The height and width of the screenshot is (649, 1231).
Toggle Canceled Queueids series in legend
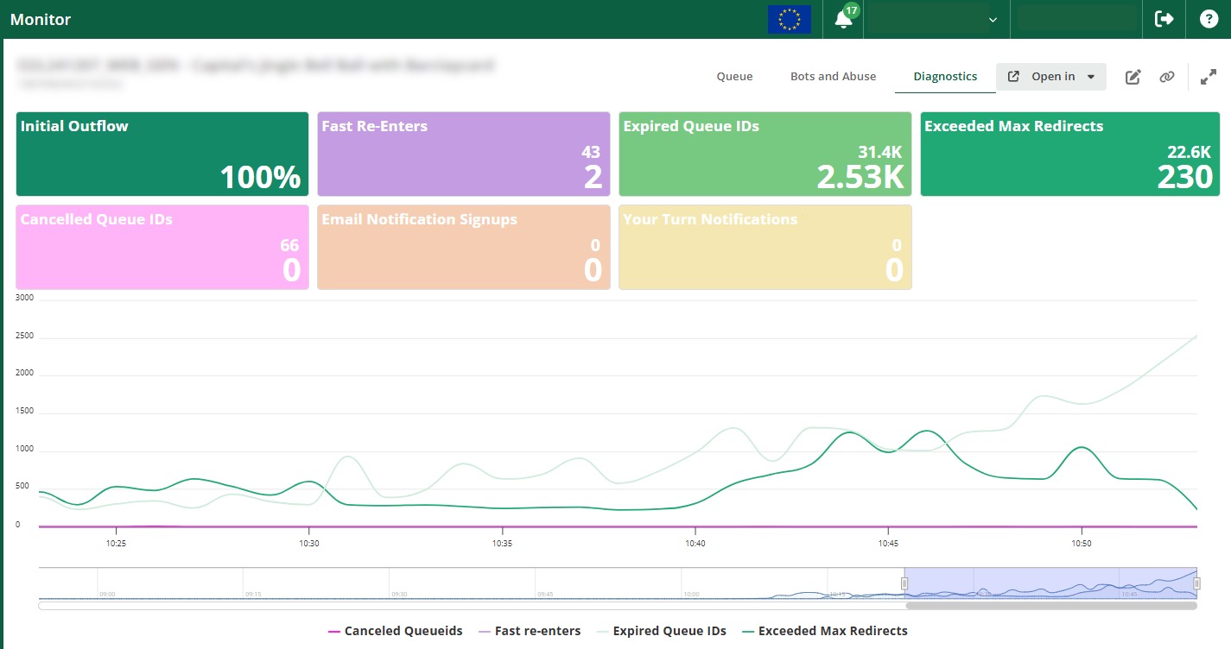(x=396, y=631)
